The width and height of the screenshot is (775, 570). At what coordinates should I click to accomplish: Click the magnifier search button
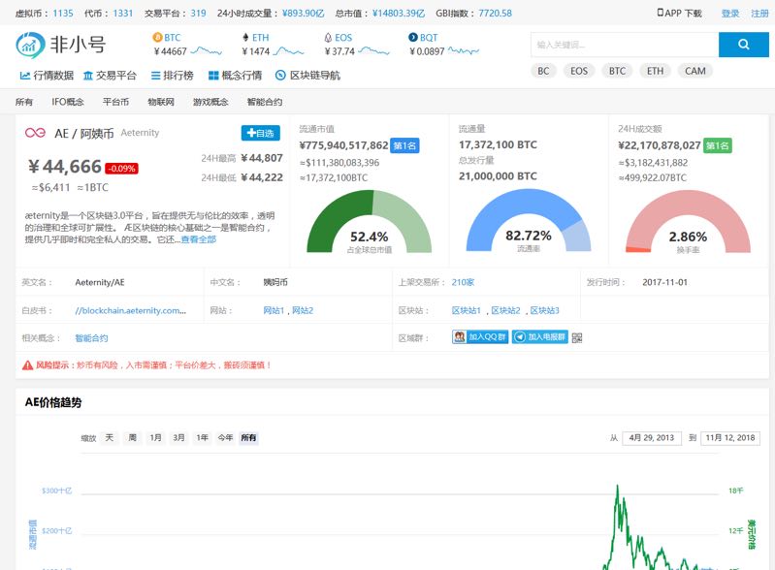743,45
